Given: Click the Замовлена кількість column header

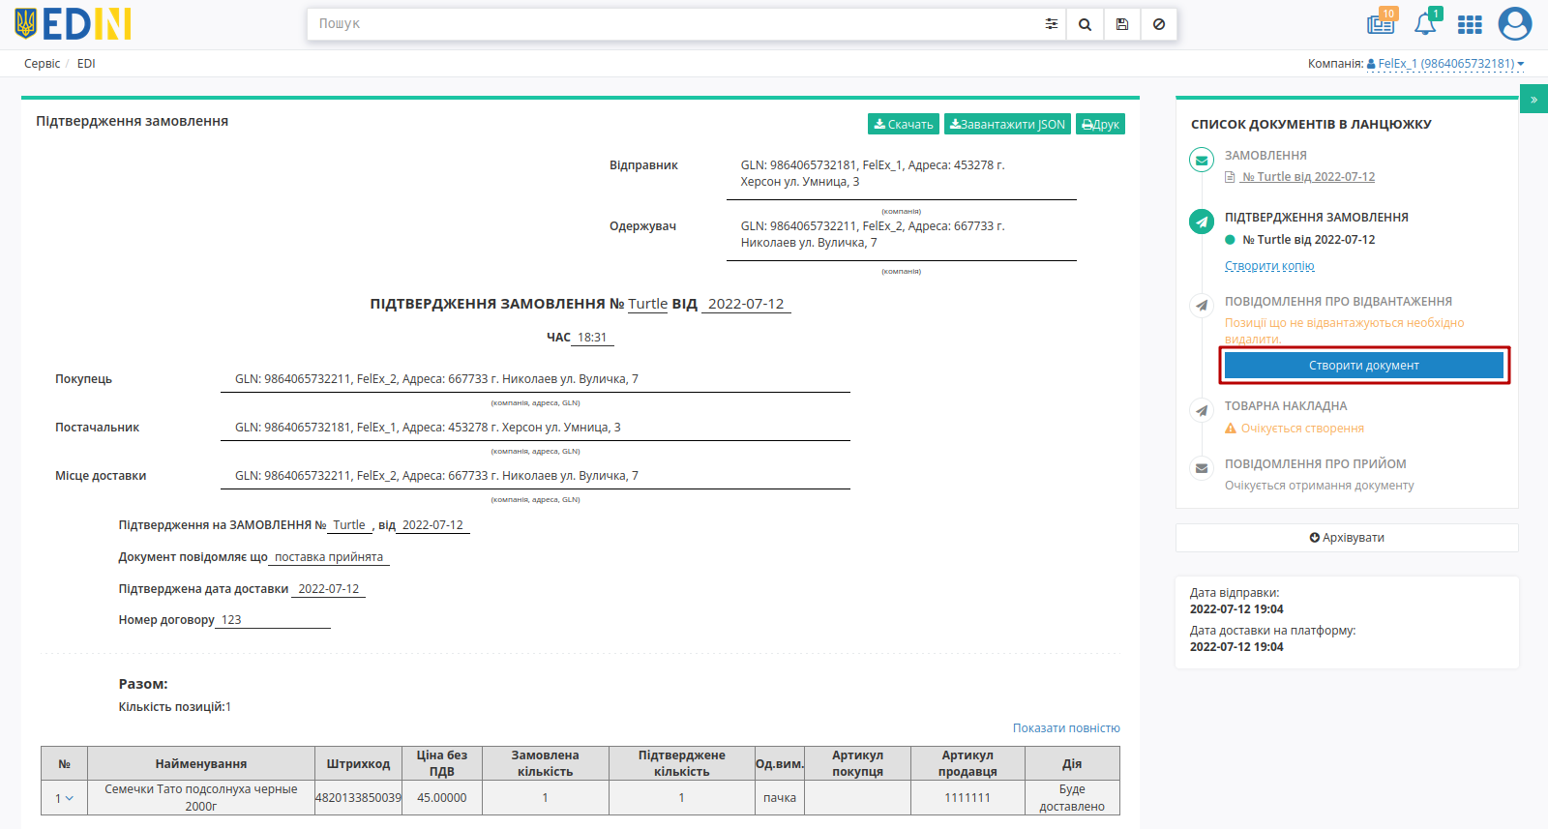Looking at the screenshot, I should point(546,763).
